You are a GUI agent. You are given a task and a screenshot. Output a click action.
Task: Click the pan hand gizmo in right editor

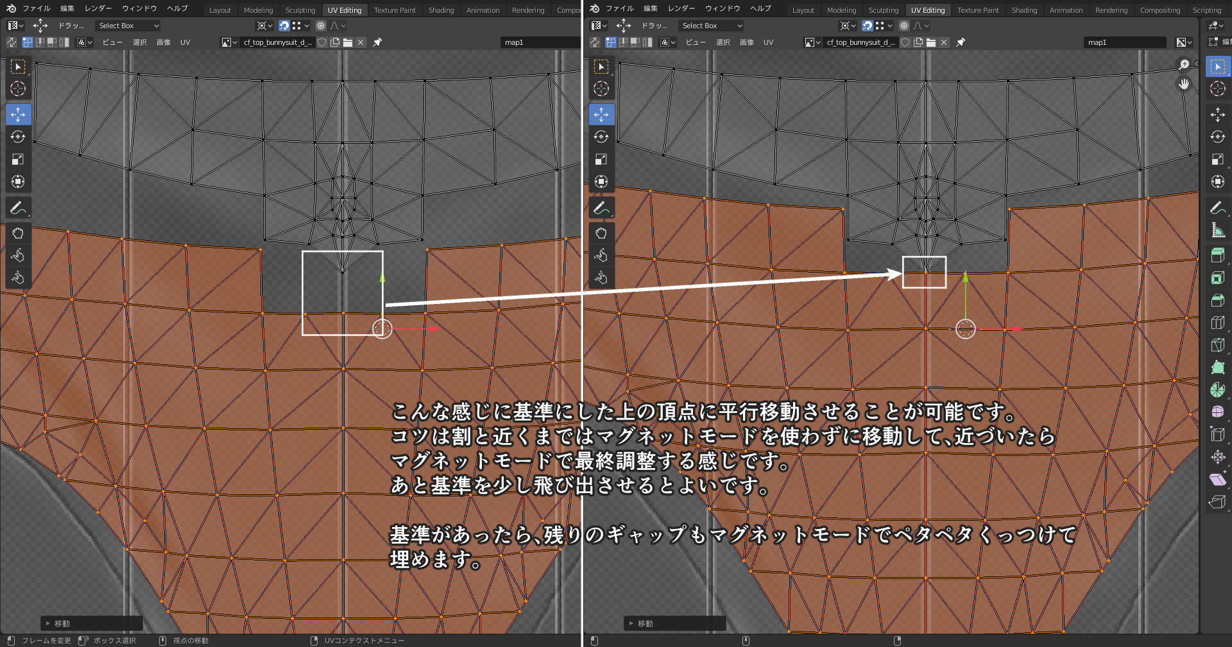1185,83
